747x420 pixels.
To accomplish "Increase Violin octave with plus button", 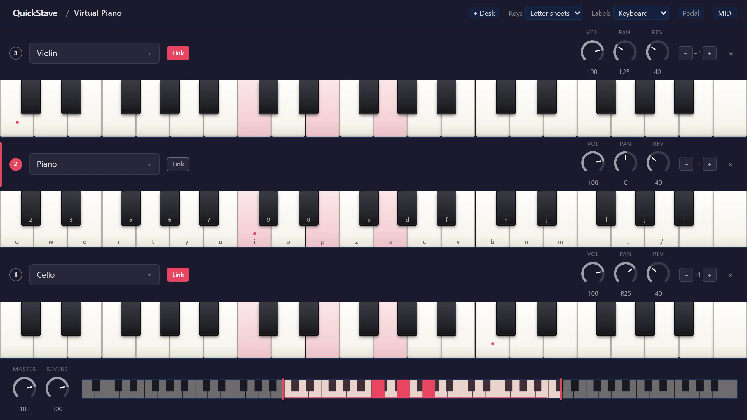I will (710, 53).
